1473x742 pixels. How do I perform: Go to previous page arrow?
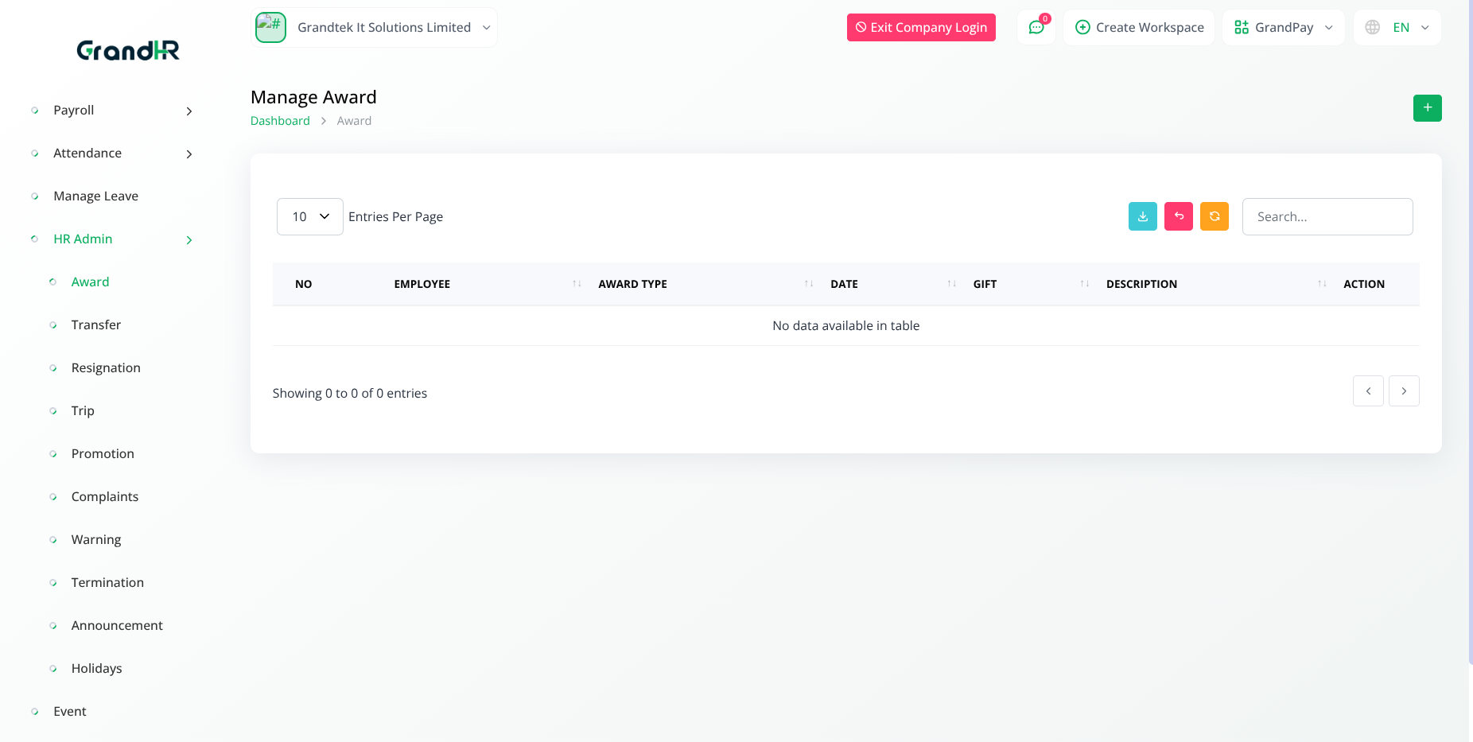point(1368,391)
